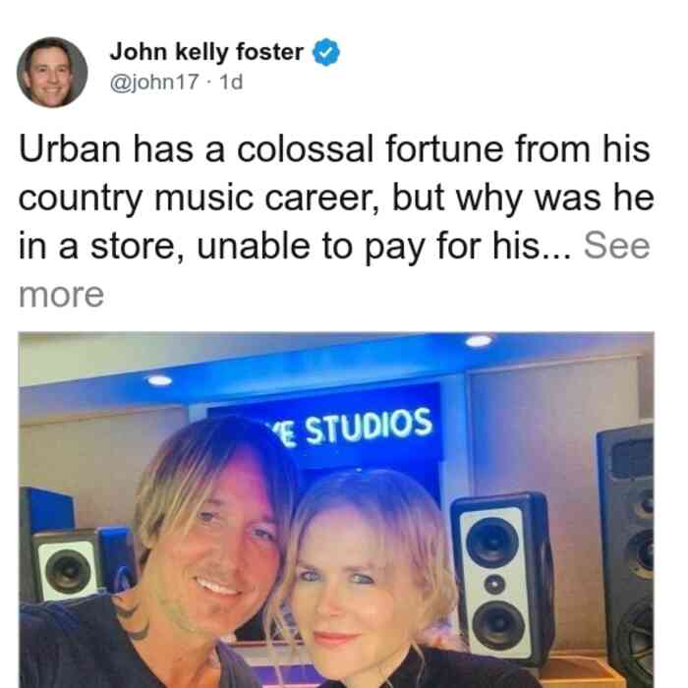Click the ceiling light at left of photo
The image size is (688, 688).
(x=159, y=380)
